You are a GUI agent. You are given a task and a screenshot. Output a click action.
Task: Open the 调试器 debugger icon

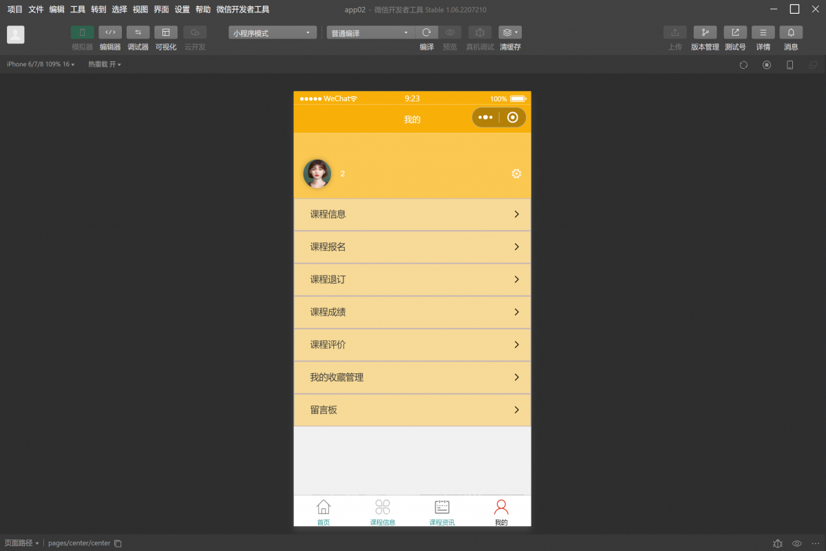pos(138,32)
